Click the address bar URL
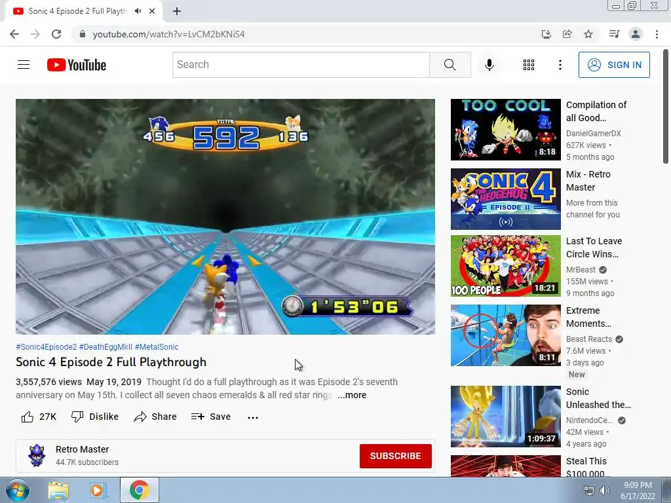Viewport: 671px width, 503px height. point(168,34)
